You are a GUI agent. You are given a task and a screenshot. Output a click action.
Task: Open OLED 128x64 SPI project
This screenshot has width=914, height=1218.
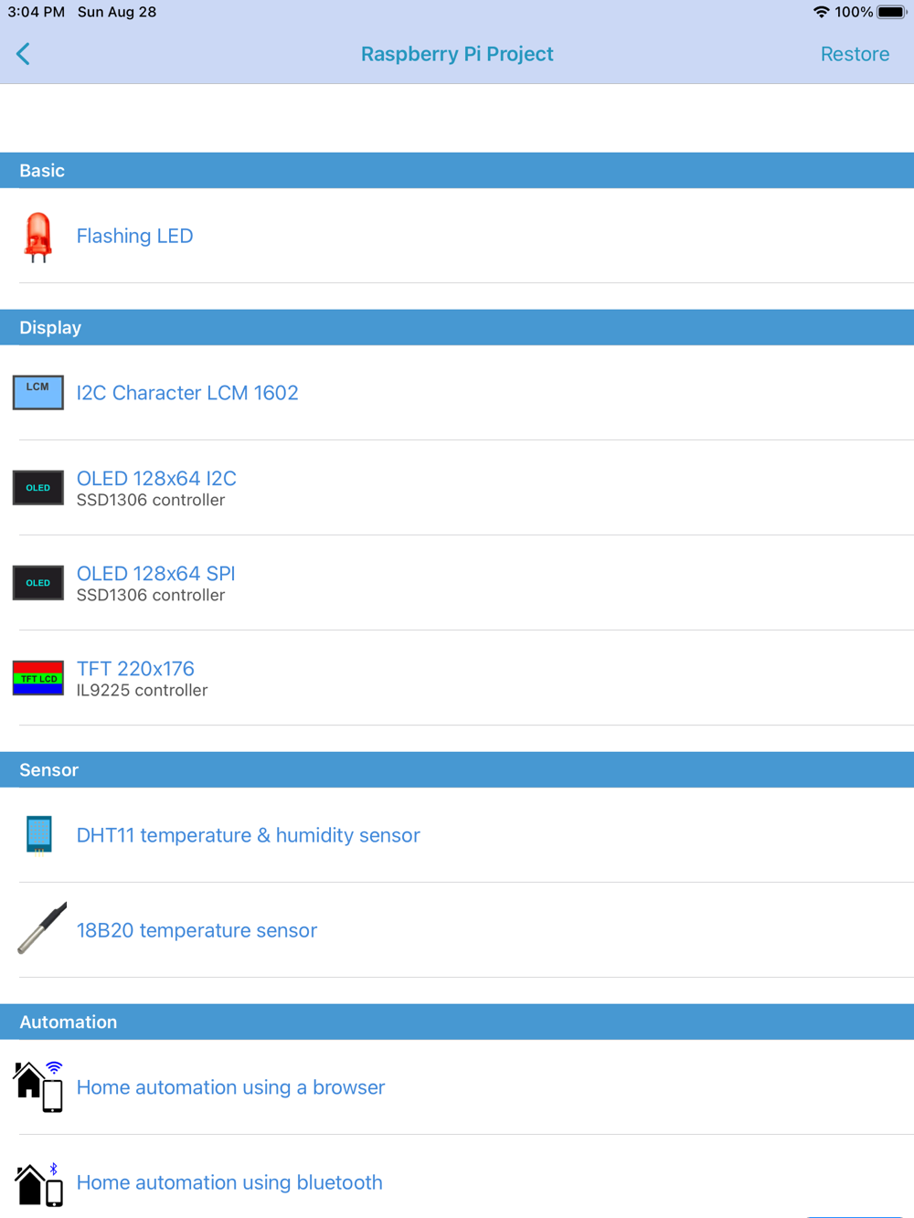457,583
